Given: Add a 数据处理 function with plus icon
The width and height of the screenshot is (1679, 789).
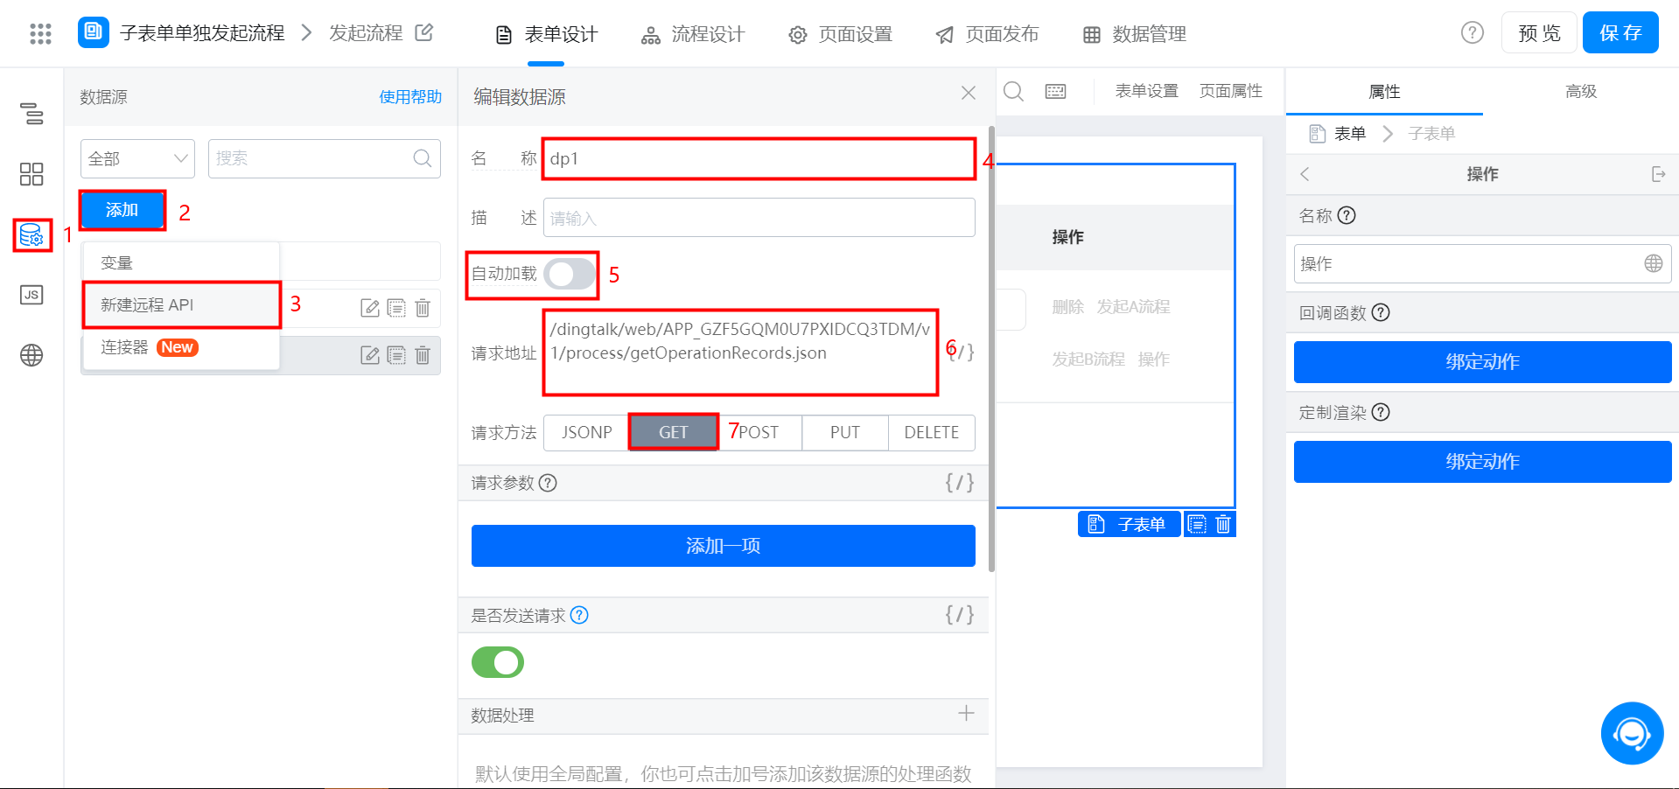Looking at the screenshot, I should 966,714.
